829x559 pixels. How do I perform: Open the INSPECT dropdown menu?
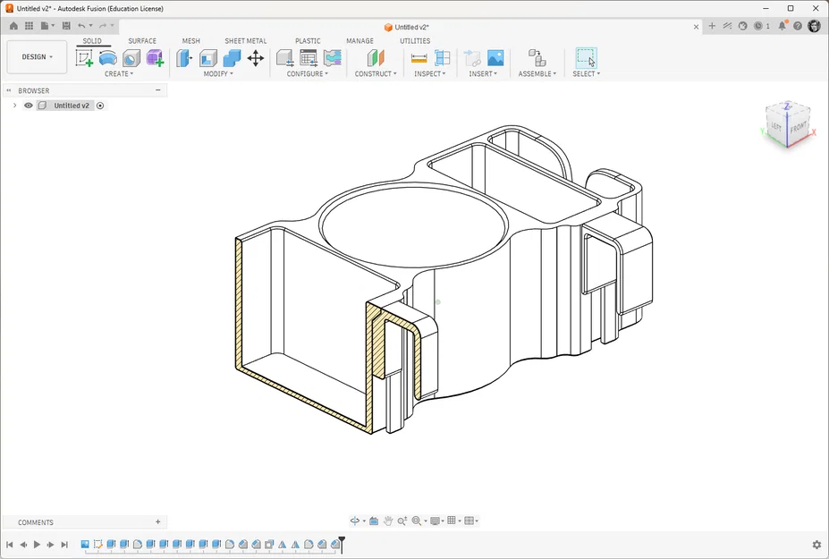point(429,74)
